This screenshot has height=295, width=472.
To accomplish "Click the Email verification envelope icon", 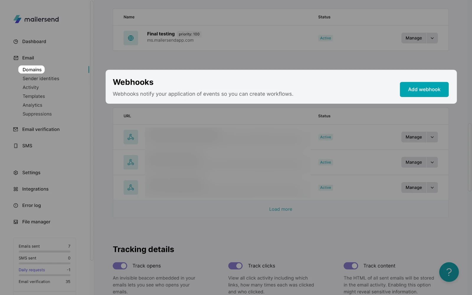I will [16, 130].
